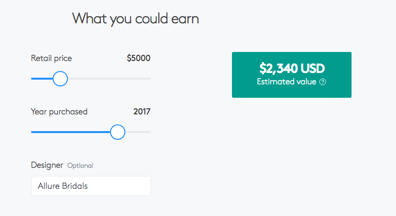
Task: Select the 2017 year value
Action: 142,112
